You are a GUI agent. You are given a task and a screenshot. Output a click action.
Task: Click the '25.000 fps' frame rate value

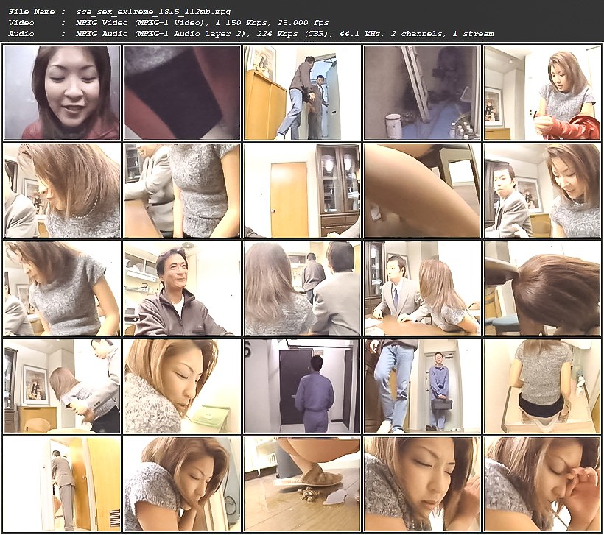(303, 22)
